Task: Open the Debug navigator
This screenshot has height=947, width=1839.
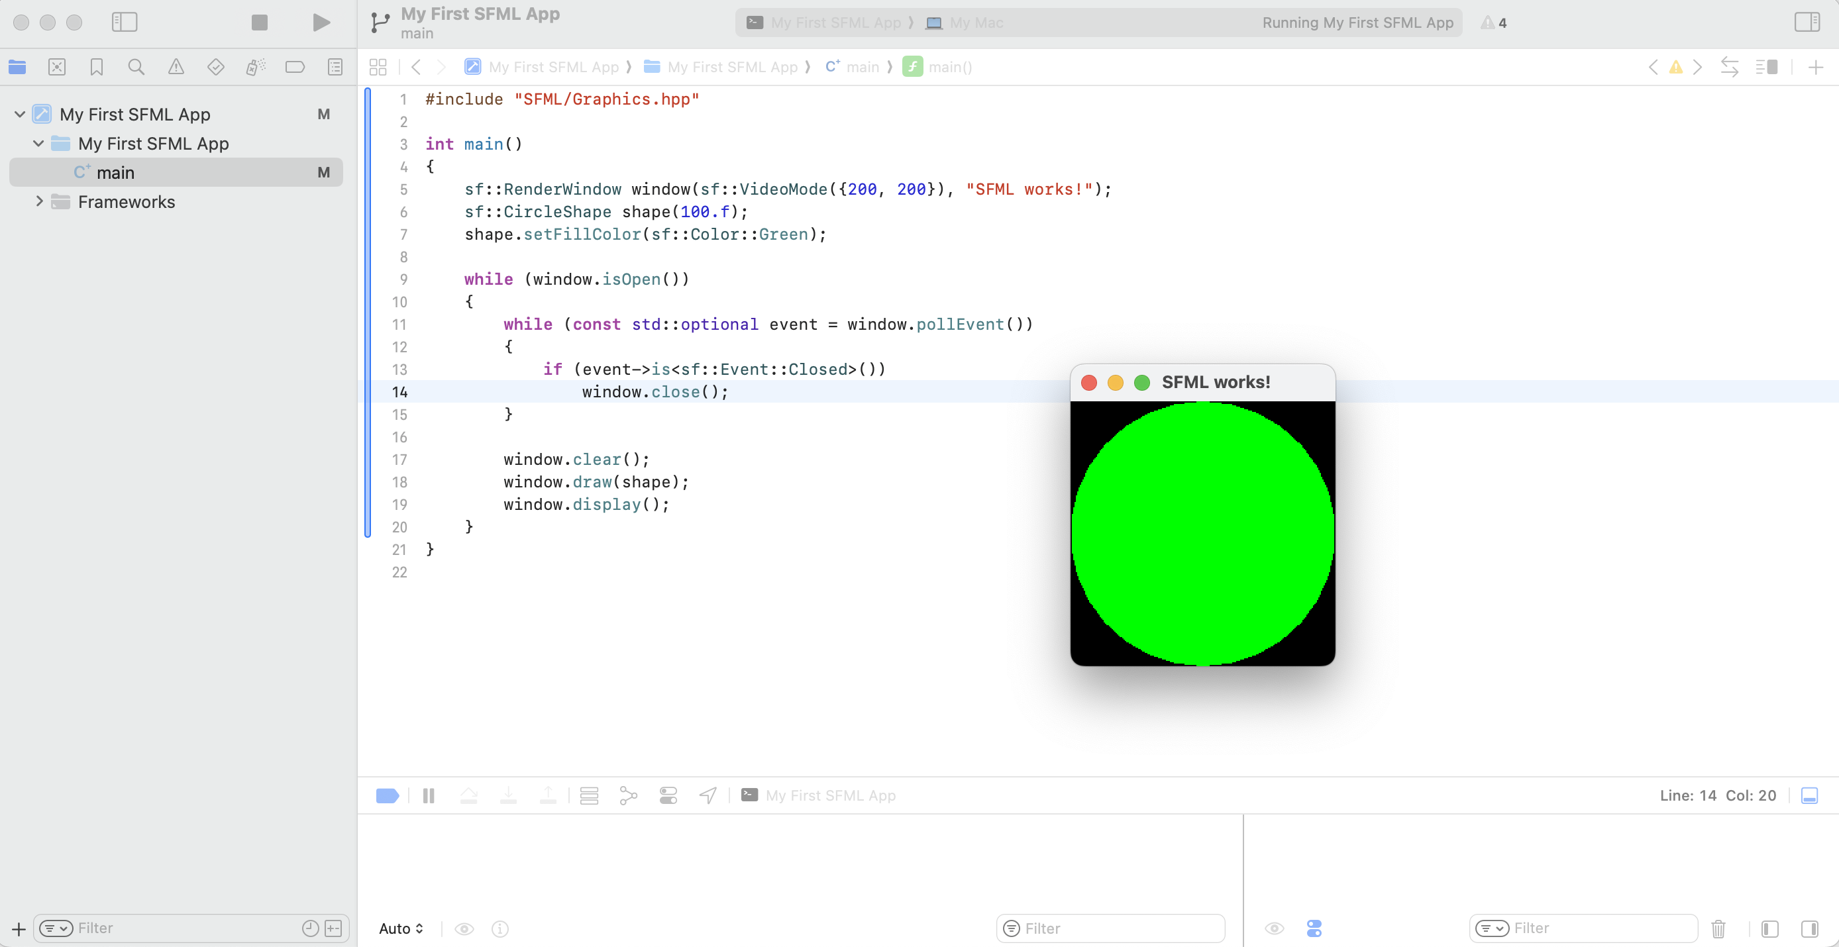Action: coord(256,66)
